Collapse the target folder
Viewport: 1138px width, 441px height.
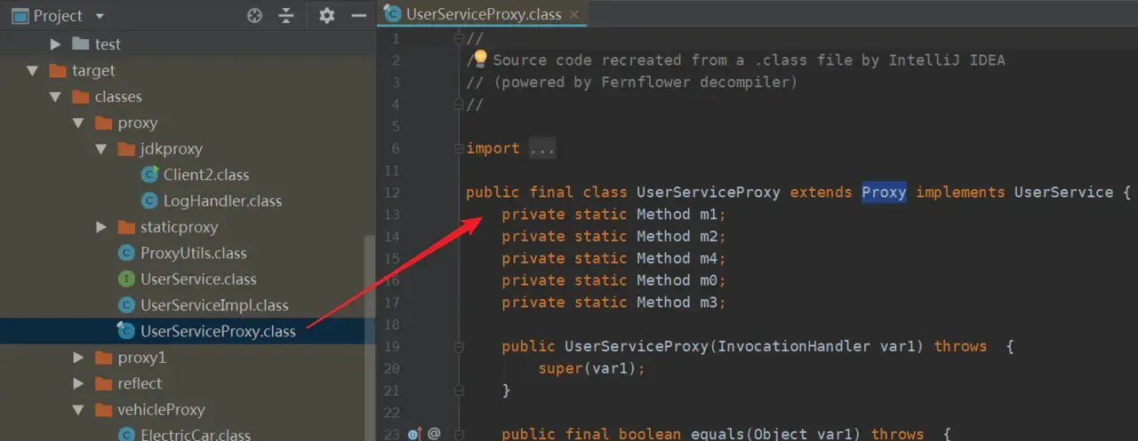(33, 71)
